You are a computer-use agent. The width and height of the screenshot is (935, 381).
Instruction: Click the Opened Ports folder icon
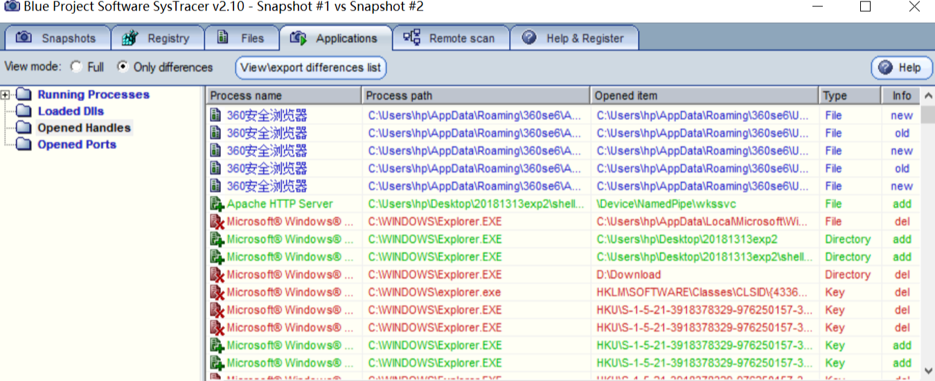[x=24, y=144]
